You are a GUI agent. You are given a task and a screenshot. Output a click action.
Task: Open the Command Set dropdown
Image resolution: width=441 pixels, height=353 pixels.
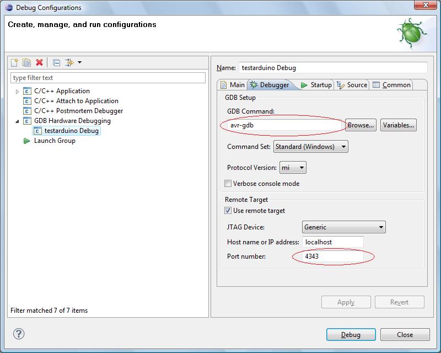311,147
